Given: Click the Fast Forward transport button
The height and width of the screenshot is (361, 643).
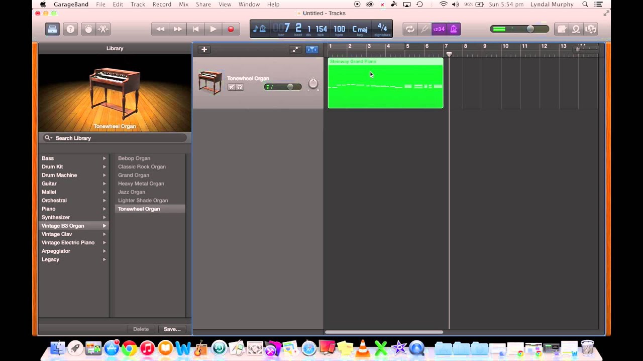Looking at the screenshot, I should point(178,29).
